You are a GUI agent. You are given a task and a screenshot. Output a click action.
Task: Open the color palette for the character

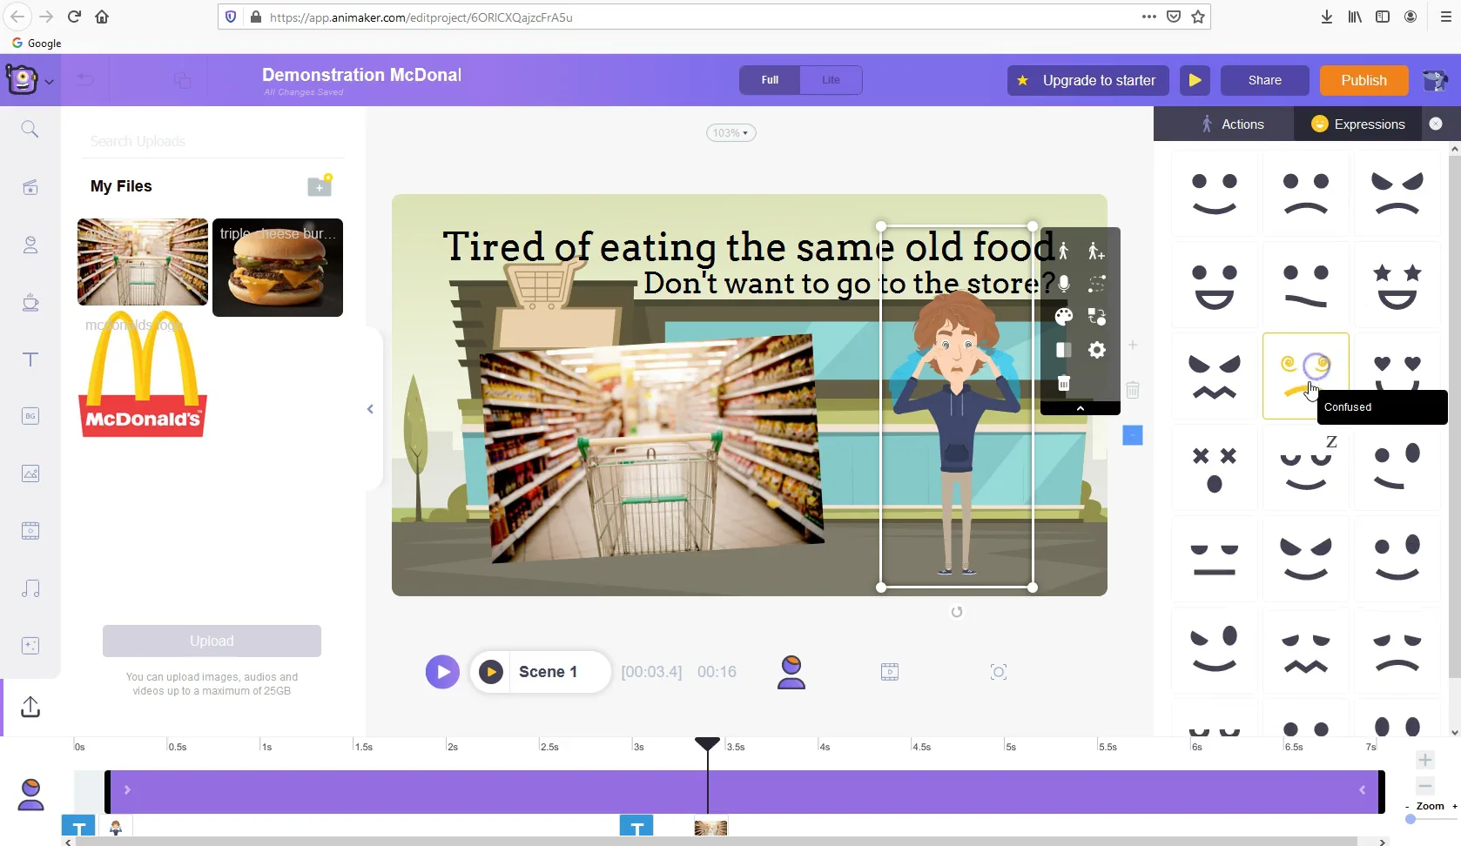point(1062,317)
